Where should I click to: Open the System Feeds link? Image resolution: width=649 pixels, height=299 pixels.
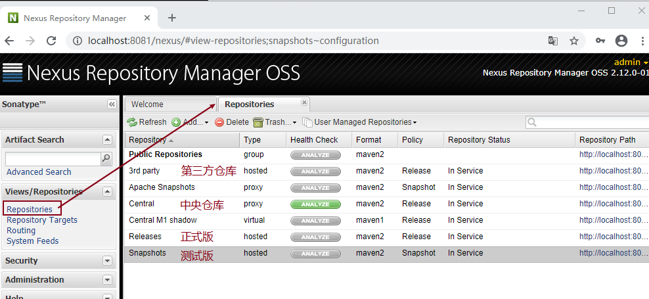point(33,241)
